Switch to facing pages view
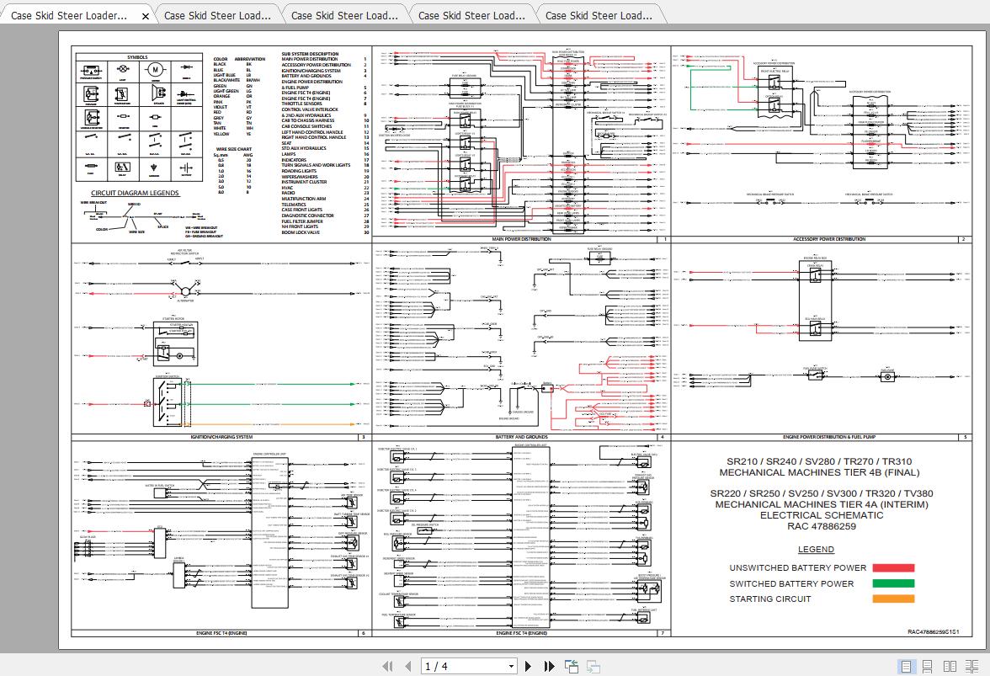The image size is (990, 676). (951, 665)
